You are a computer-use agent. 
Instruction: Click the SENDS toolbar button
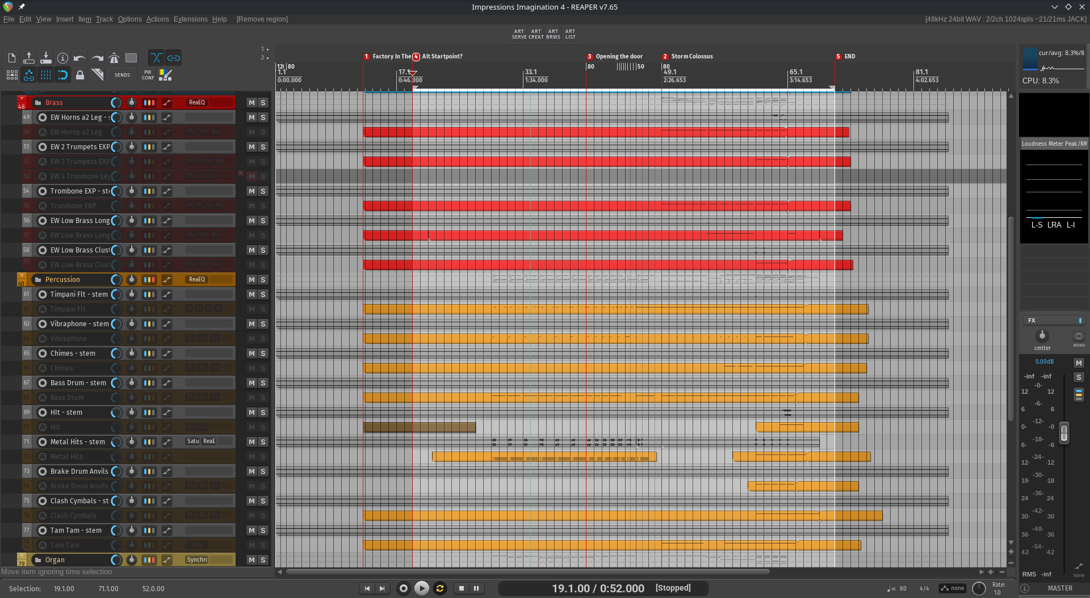(122, 75)
